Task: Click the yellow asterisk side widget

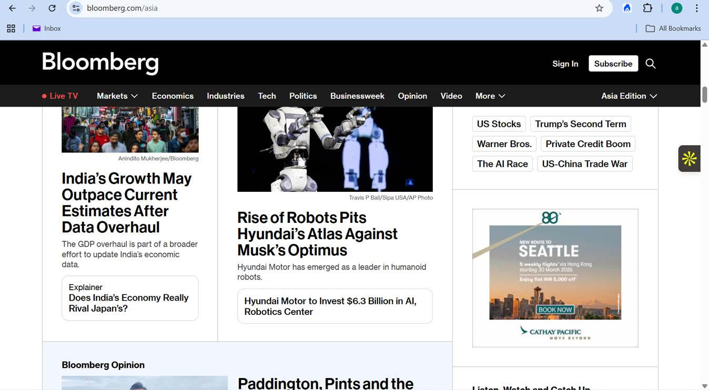Action: pyautogui.click(x=689, y=158)
